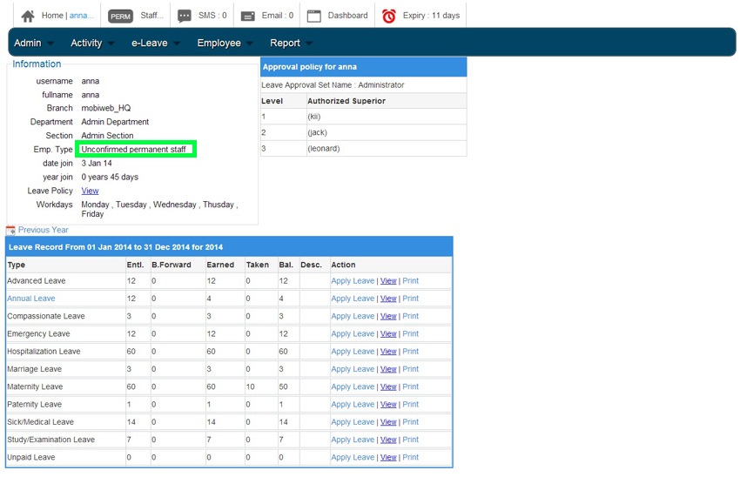This screenshot has width=740, height=477.
Task: Apply Leave for Paternity Leave
Action: click(x=353, y=405)
